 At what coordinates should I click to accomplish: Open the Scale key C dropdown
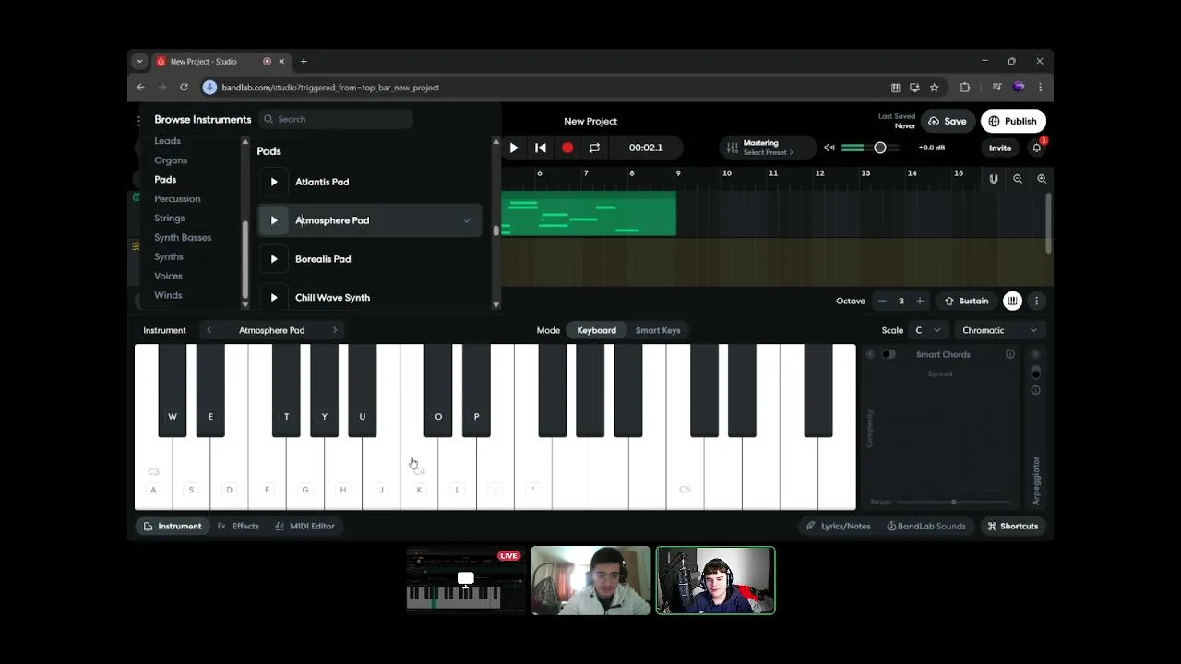coord(928,330)
